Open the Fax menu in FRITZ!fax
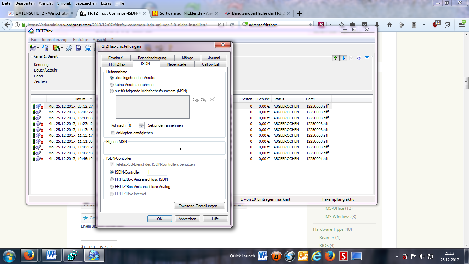 click(x=34, y=40)
